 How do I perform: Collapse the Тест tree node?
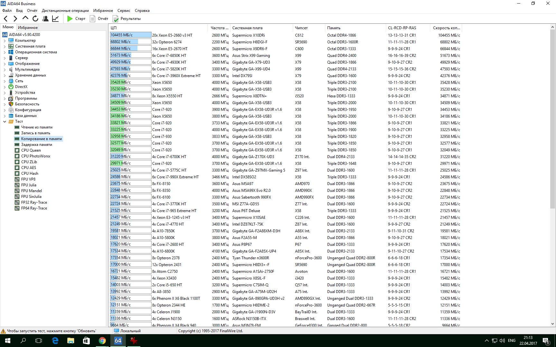5,121
